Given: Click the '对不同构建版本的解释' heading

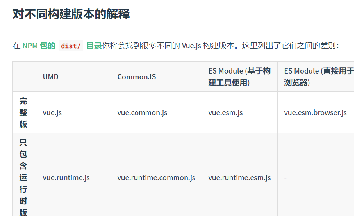Looking at the screenshot, I should tap(71, 14).
